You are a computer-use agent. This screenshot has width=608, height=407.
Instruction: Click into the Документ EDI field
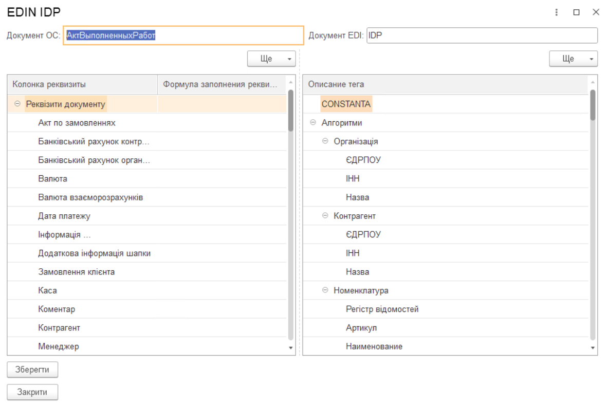pos(482,35)
